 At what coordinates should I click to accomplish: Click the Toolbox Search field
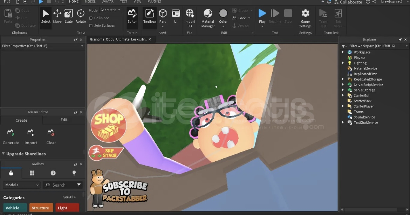[x=62, y=185]
